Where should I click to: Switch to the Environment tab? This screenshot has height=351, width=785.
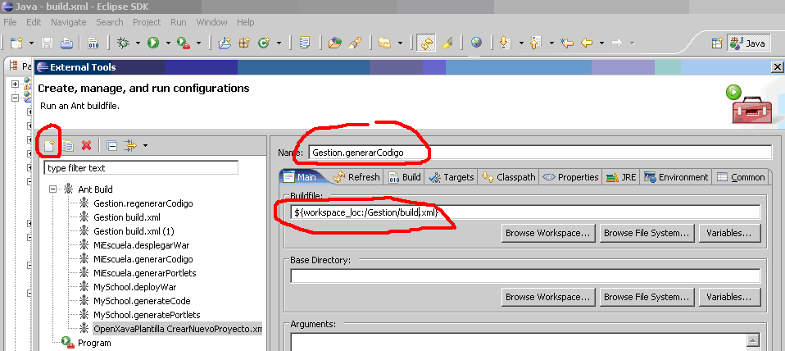click(x=676, y=177)
